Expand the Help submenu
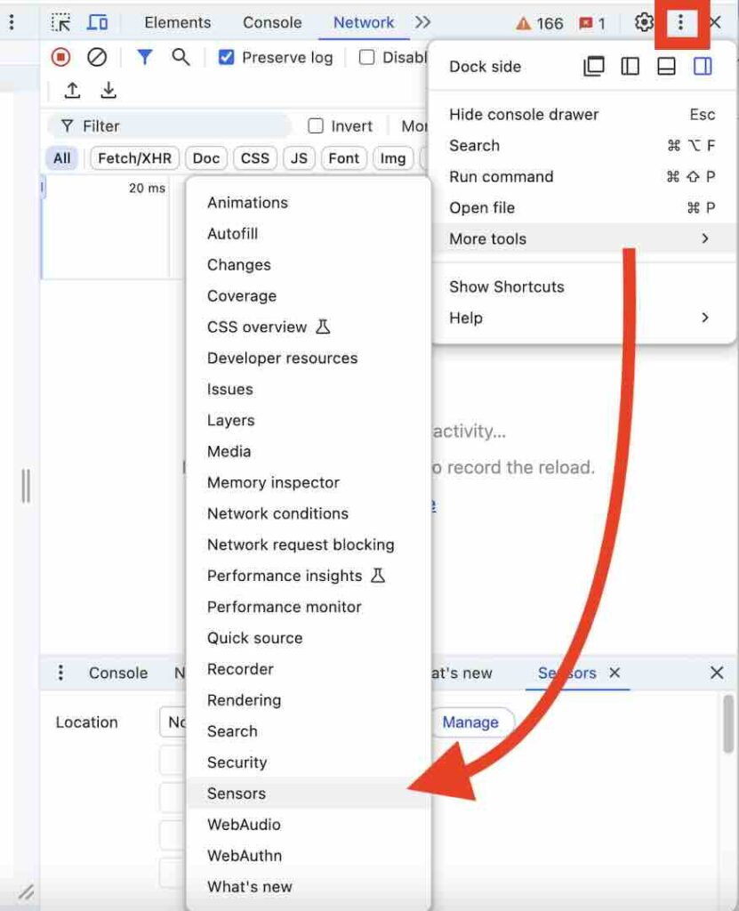Screen dimensions: 739x911 581,318
